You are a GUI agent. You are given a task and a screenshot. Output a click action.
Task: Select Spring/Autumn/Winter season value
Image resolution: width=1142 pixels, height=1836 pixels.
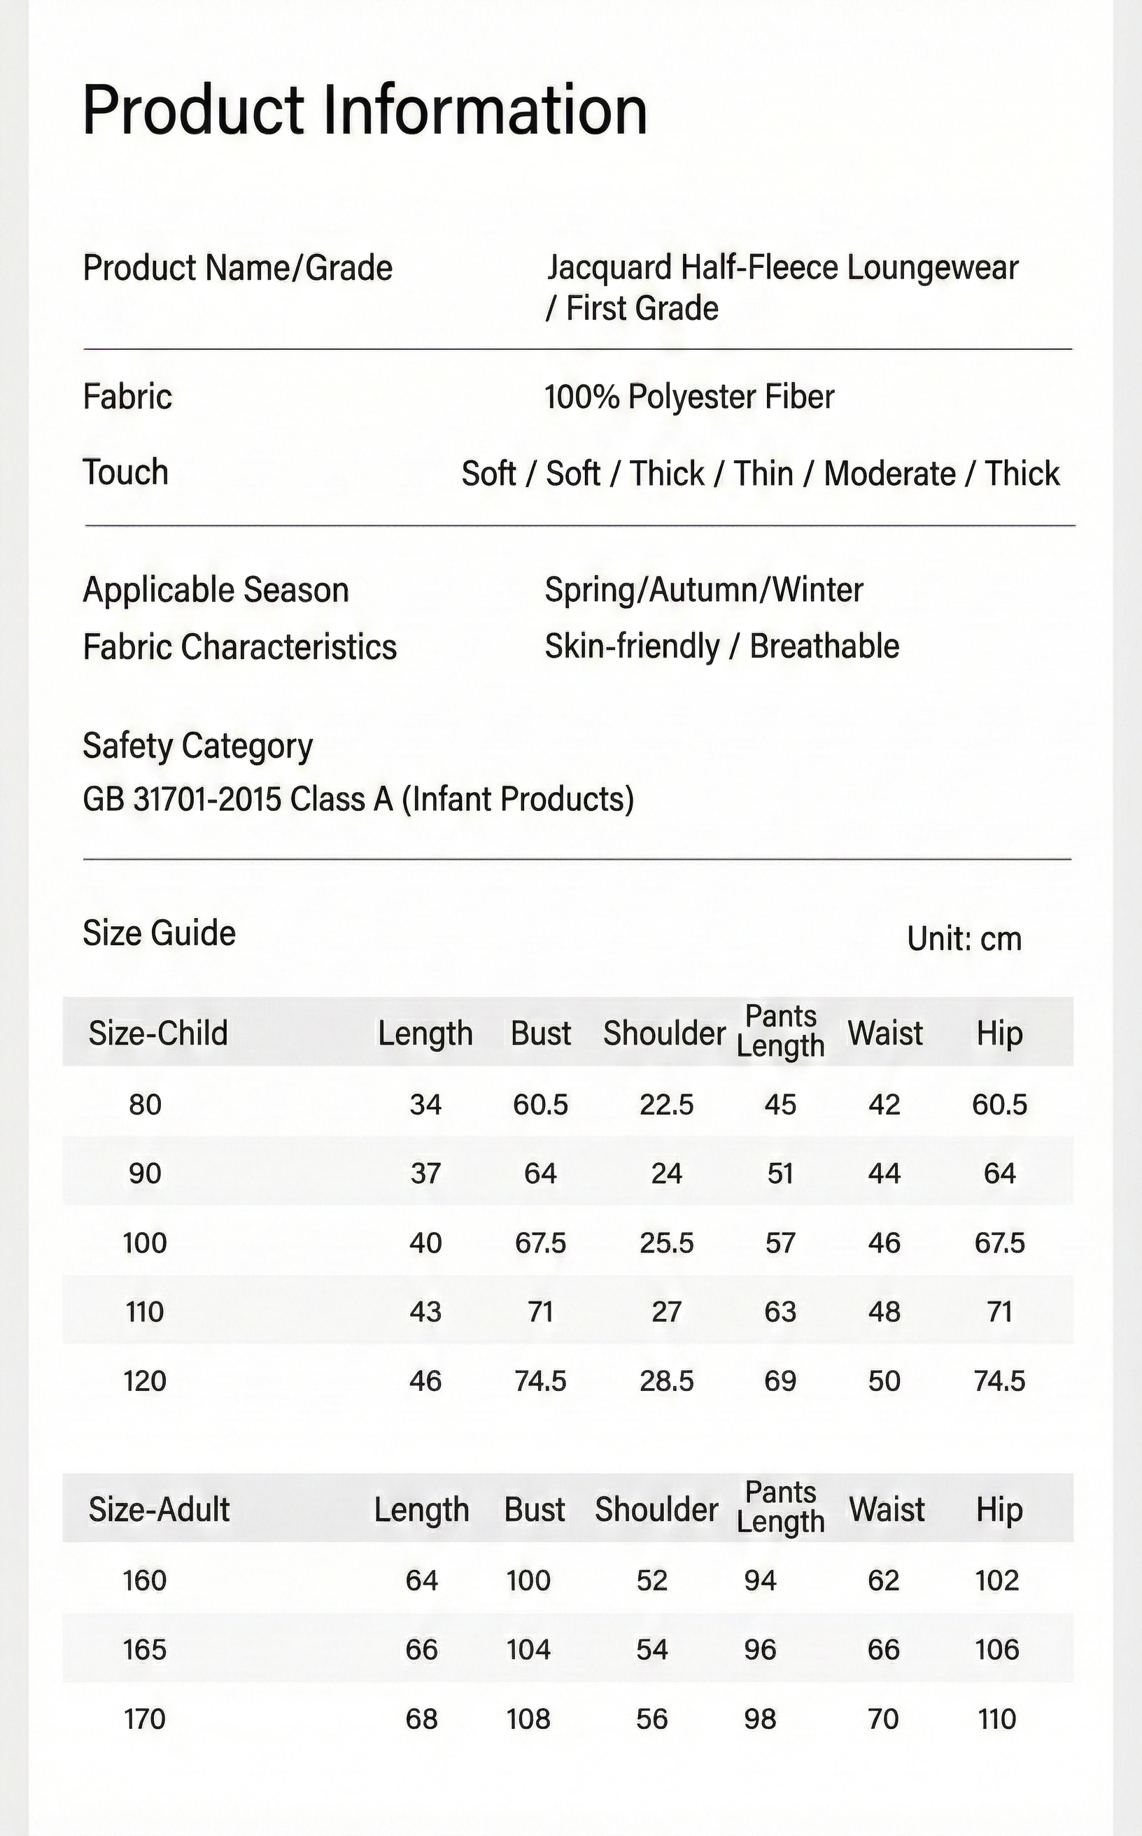pyautogui.click(x=703, y=590)
